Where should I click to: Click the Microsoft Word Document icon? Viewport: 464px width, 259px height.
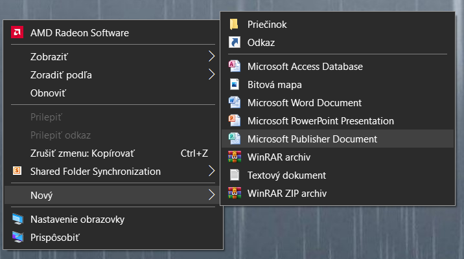234,103
